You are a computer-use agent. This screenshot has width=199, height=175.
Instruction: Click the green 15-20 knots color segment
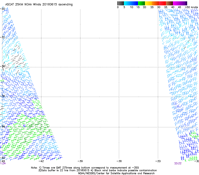pos(141,3)
